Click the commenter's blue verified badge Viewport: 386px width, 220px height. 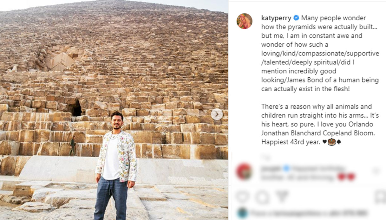286,168
